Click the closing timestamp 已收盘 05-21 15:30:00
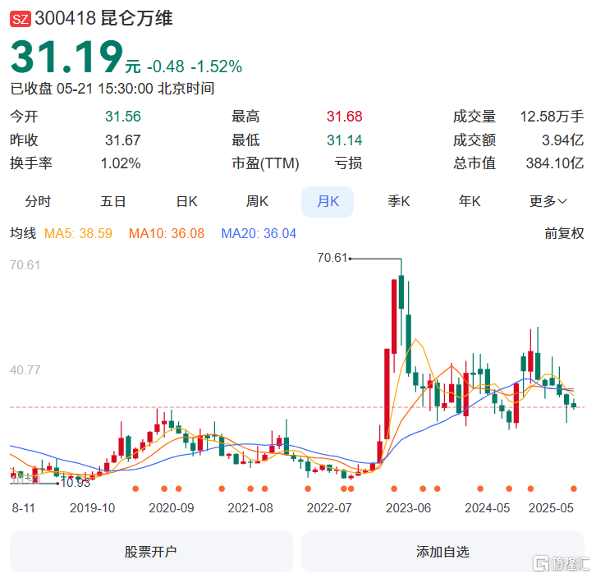 point(82,89)
